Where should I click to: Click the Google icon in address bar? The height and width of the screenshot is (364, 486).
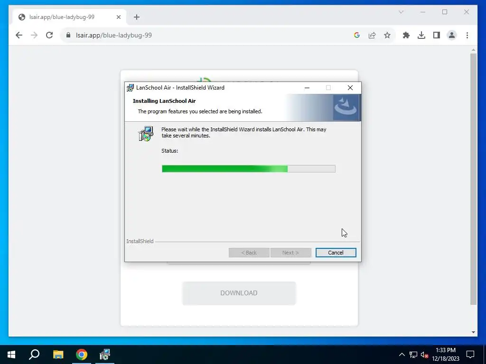pyautogui.click(x=357, y=35)
